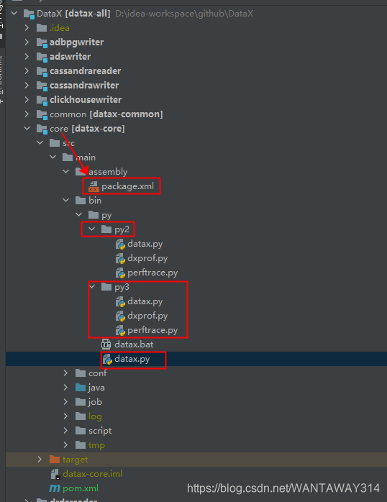Click the common datax-common module icon
Image resolution: width=387 pixels, height=502 pixels.
click(42, 114)
